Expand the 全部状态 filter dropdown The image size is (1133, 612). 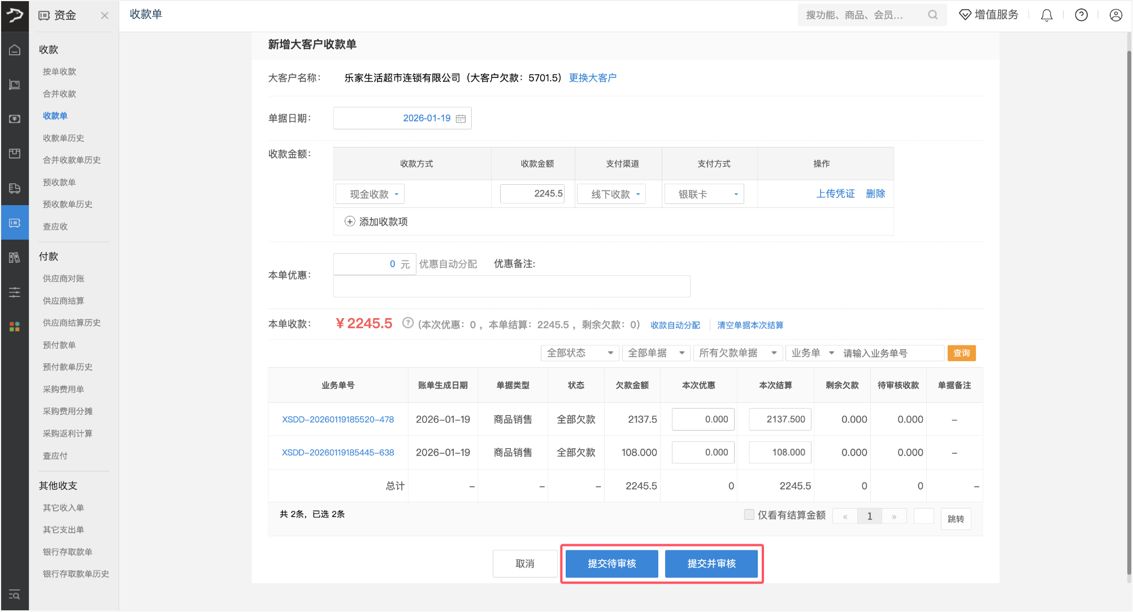[x=580, y=353]
